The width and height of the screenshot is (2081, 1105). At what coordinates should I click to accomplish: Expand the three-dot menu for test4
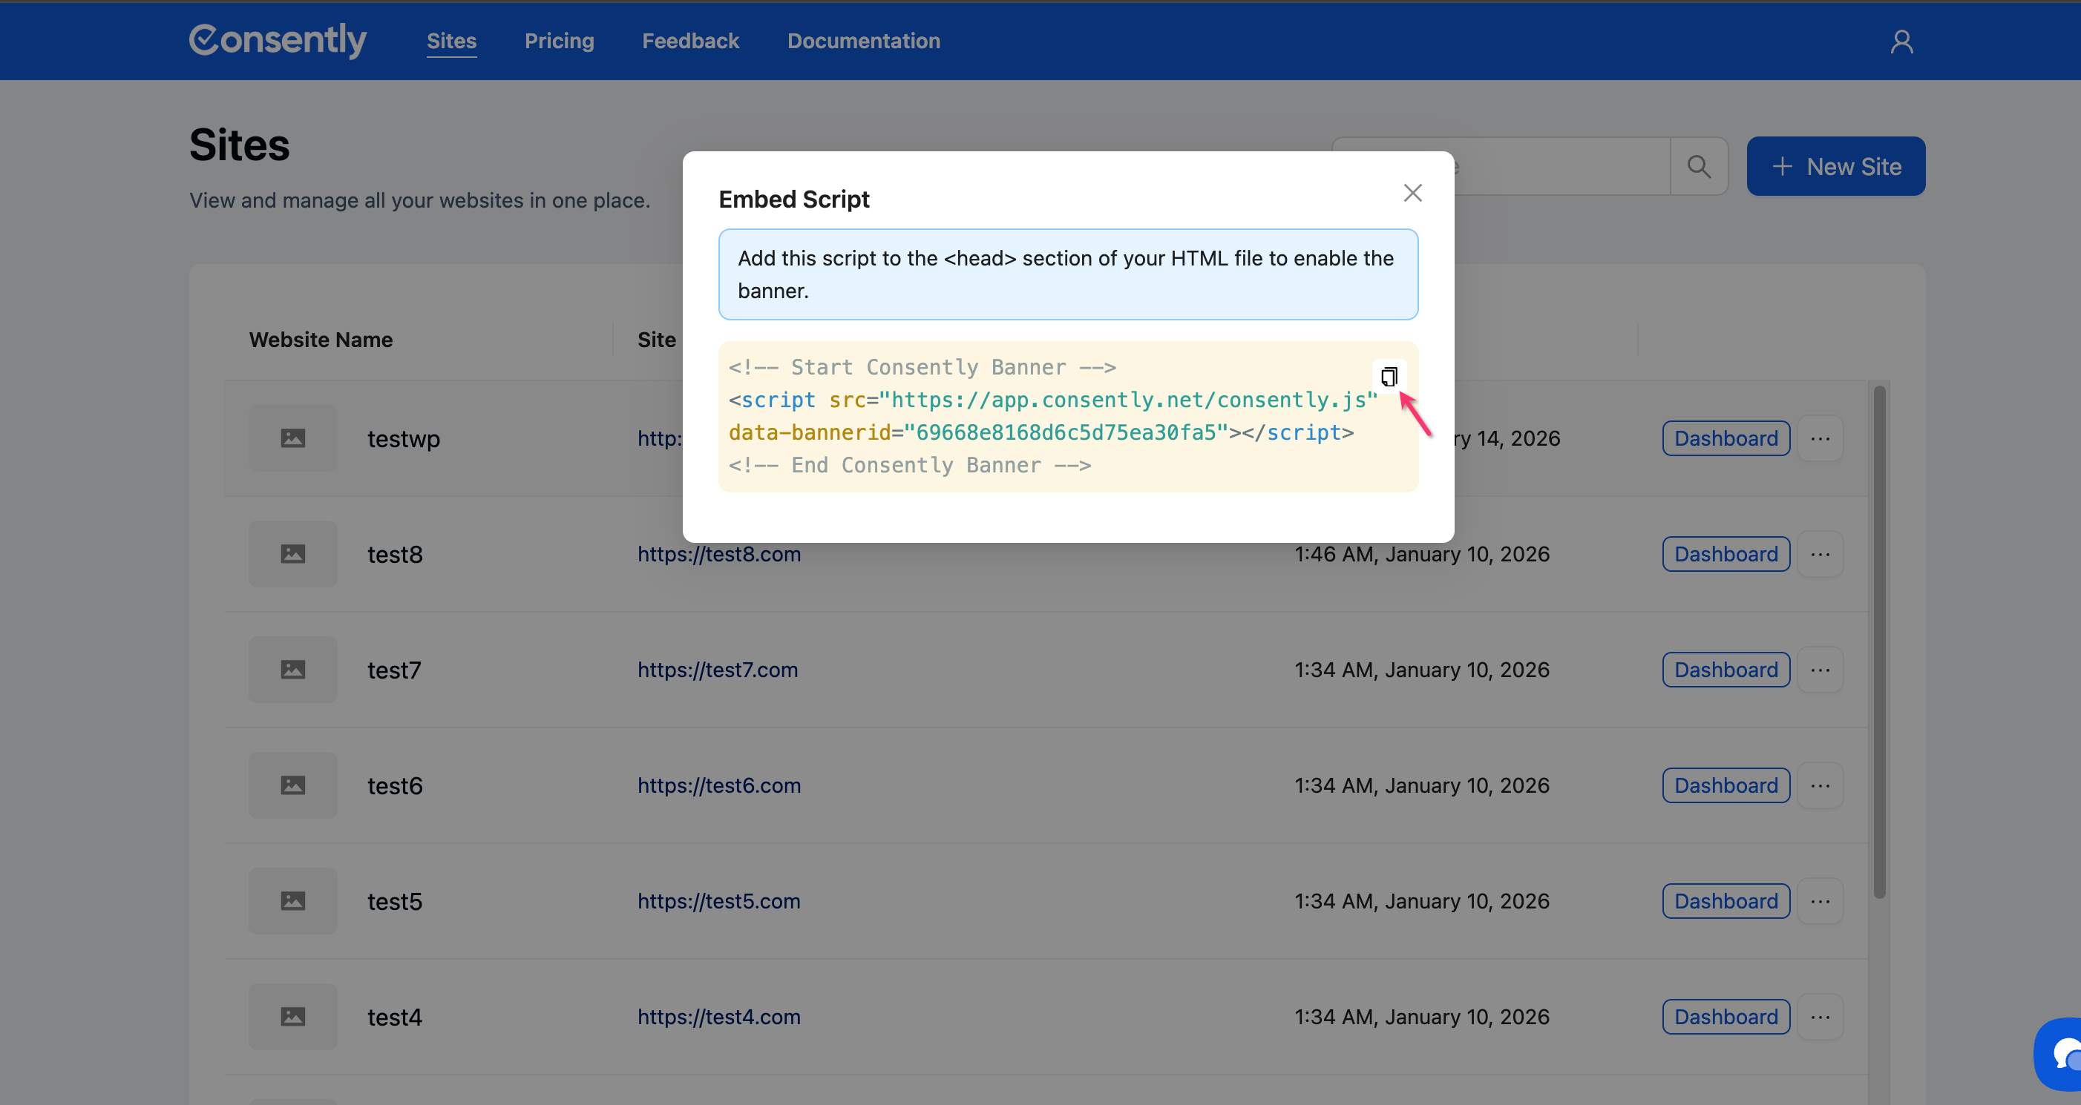(x=1820, y=1016)
